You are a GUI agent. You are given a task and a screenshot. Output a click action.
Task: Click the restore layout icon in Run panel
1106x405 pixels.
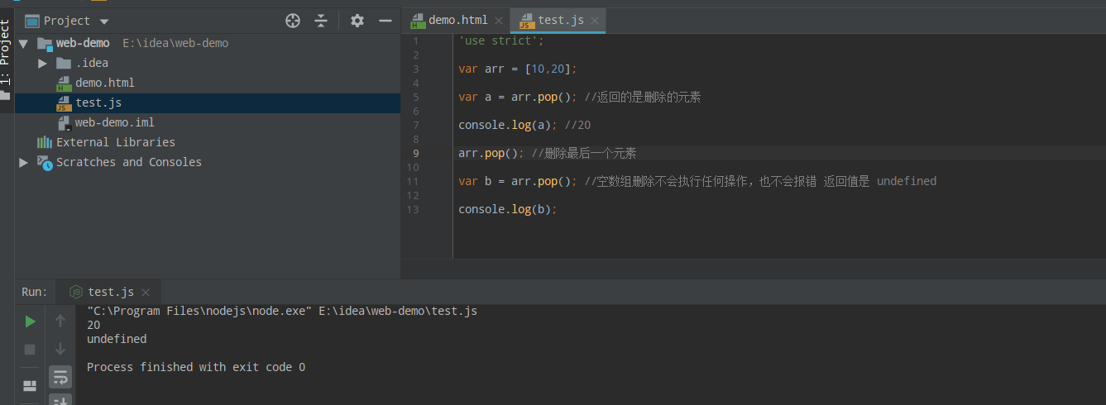(x=30, y=386)
